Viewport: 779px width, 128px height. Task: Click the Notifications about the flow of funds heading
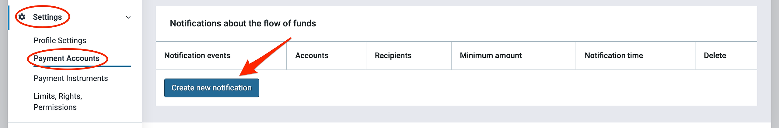tap(243, 23)
